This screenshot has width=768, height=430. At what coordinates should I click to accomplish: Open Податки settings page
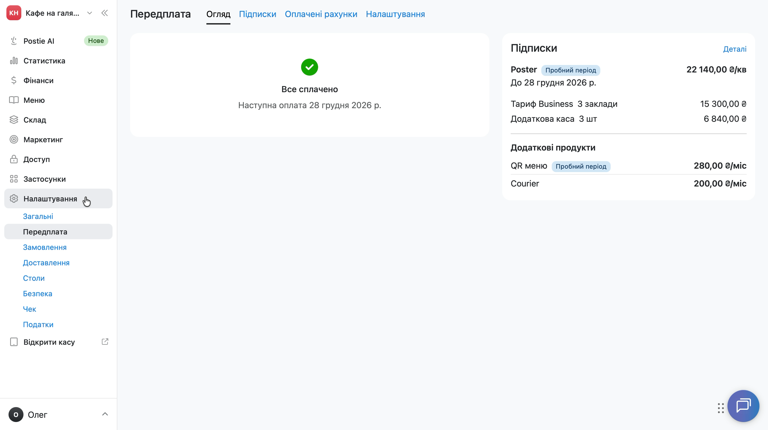tap(38, 324)
